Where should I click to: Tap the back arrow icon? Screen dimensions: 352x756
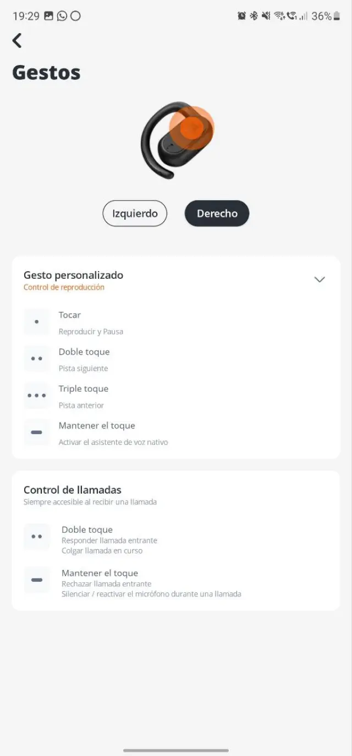(x=17, y=40)
